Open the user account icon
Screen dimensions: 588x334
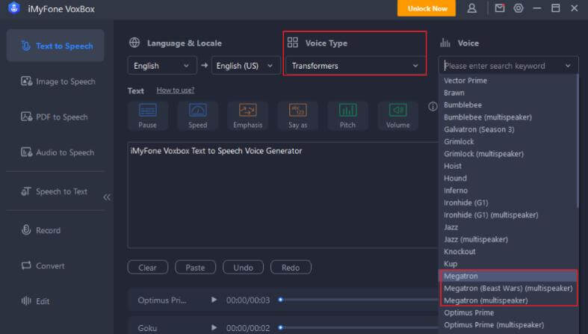(471, 8)
